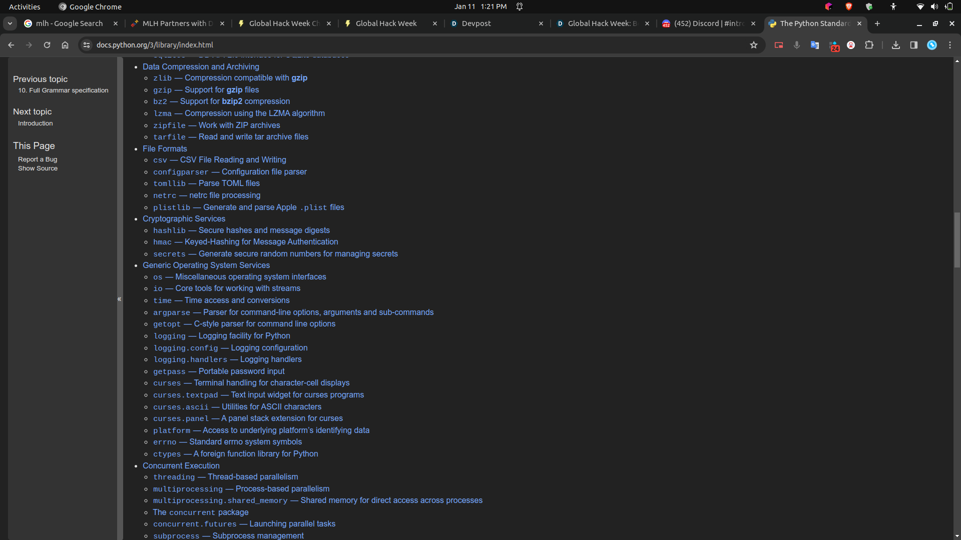This screenshot has width=961, height=540.
Task: Click Show Source in the sidebar
Action: click(x=38, y=168)
